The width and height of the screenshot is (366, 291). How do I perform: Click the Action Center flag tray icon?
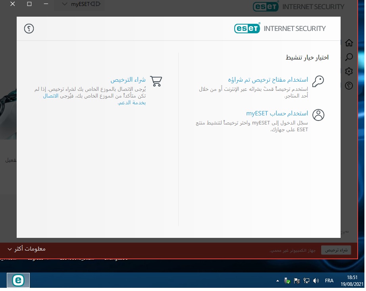297,281
